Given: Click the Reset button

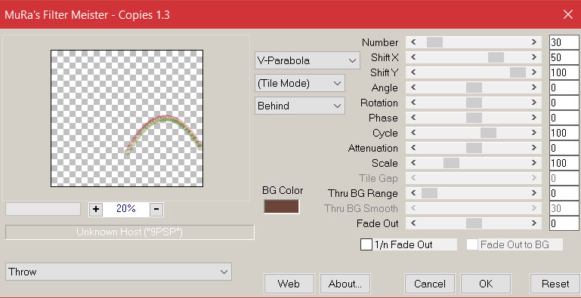Looking at the screenshot, I should [555, 284].
